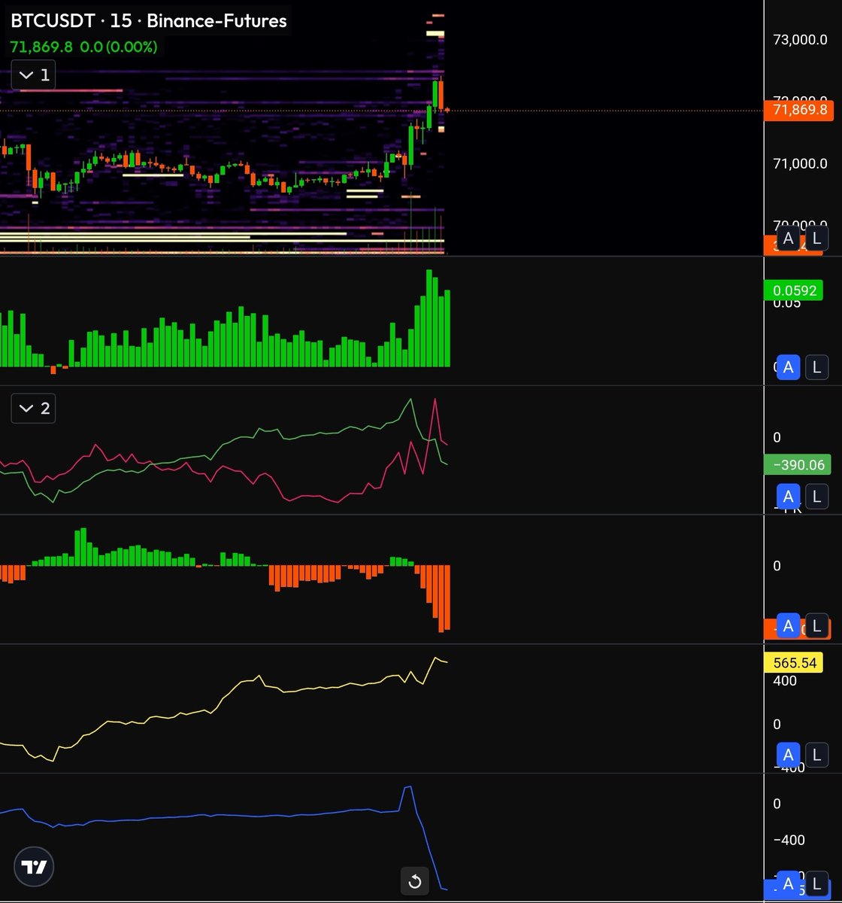Click the yellow 565.54 value label
842x903 pixels.
[x=793, y=662]
